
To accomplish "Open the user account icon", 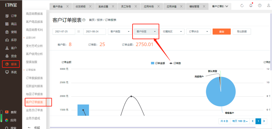I will (268, 6).
